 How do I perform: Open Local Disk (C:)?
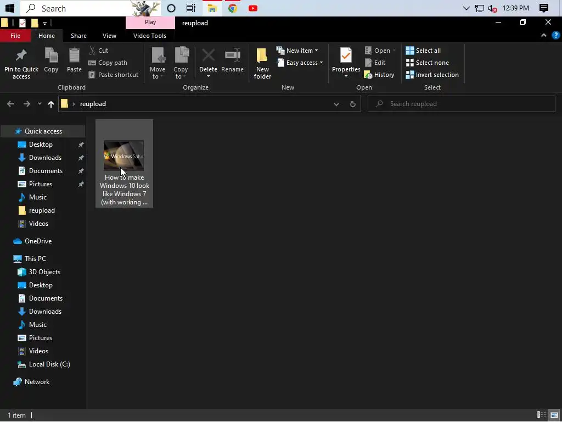49,364
